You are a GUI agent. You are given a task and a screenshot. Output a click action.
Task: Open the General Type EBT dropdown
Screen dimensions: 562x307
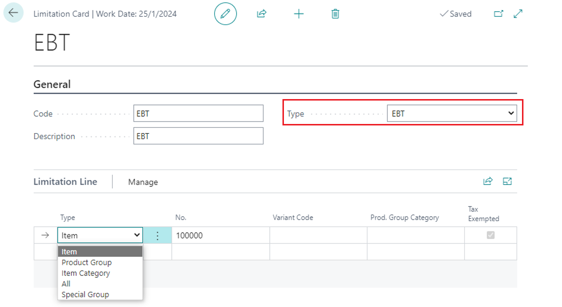(452, 114)
